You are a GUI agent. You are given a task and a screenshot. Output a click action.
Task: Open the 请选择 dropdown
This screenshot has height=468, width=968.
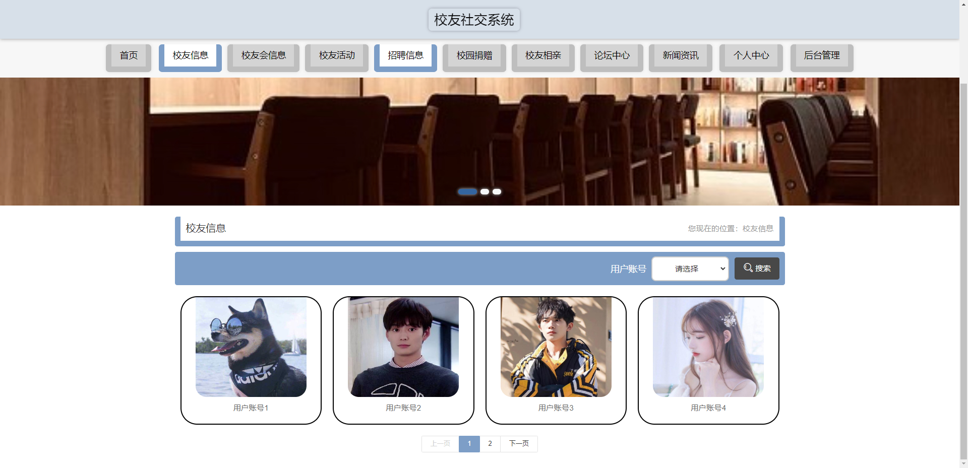[690, 269]
